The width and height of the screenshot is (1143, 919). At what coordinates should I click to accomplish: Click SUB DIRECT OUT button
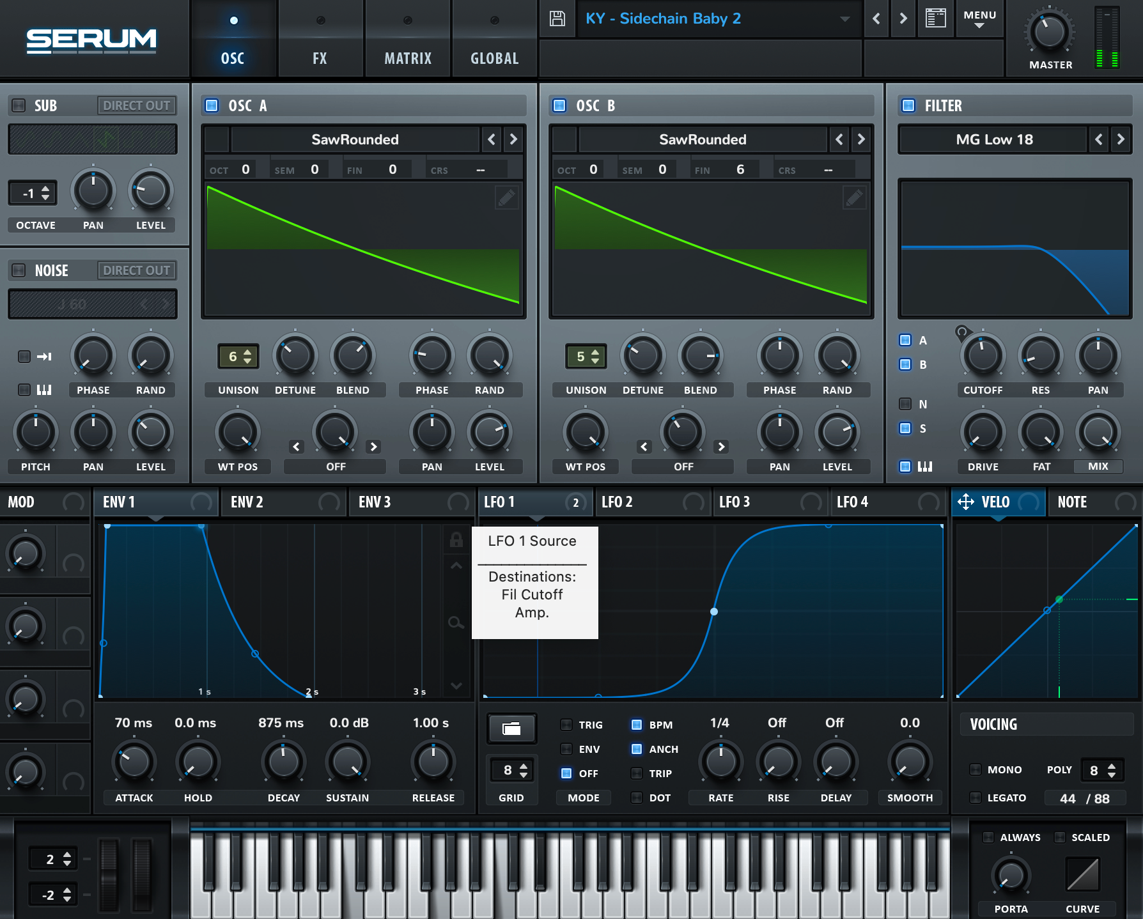click(137, 105)
